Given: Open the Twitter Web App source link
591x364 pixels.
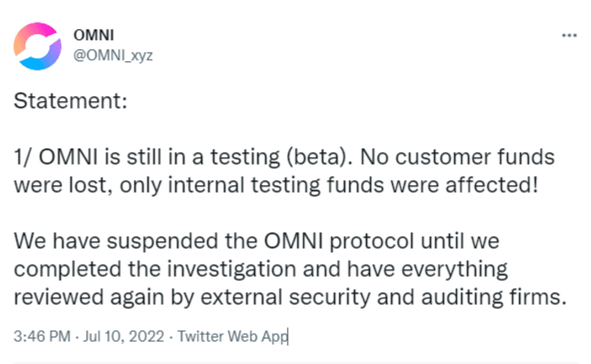Looking at the screenshot, I should tap(233, 336).
